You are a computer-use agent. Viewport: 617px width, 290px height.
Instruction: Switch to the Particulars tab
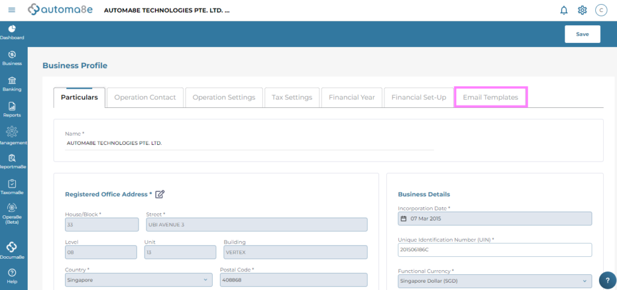click(x=80, y=97)
